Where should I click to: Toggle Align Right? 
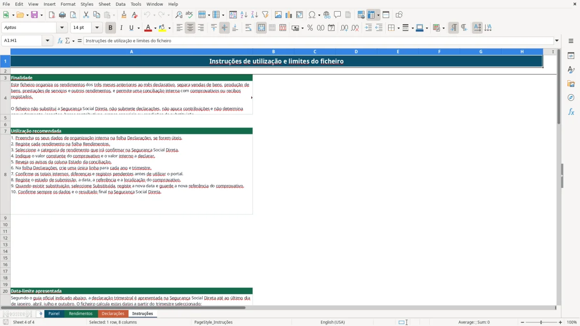coord(201,28)
